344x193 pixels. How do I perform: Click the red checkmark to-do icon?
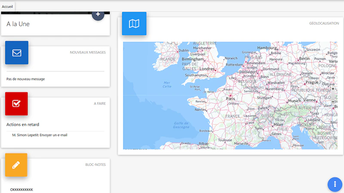pyautogui.click(x=16, y=103)
